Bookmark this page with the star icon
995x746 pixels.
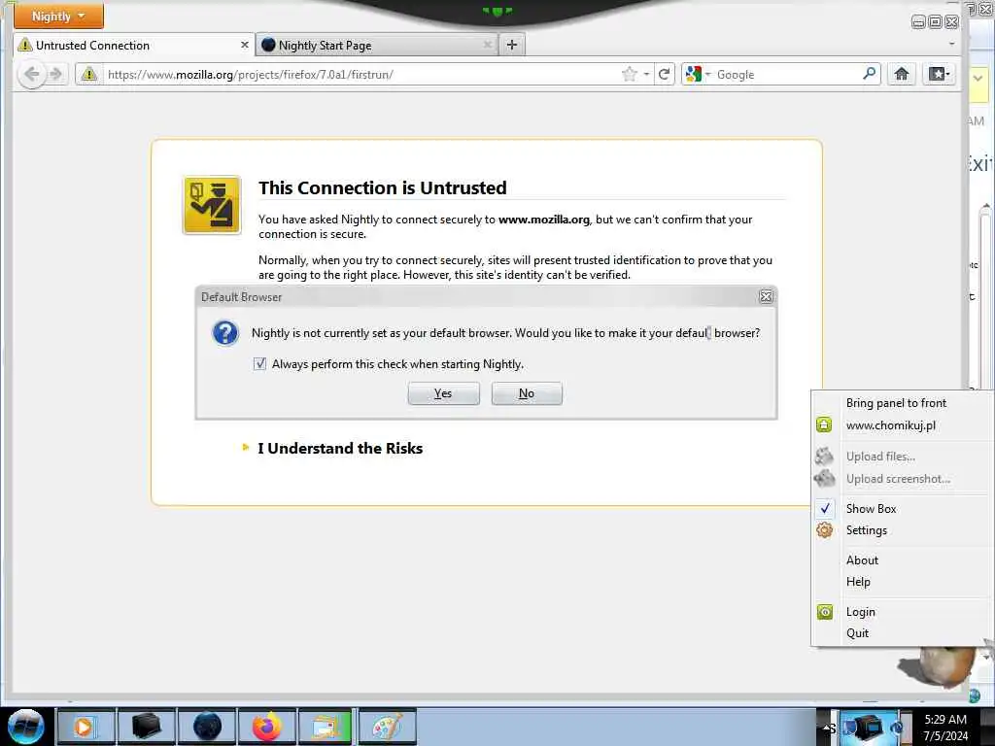[629, 74]
